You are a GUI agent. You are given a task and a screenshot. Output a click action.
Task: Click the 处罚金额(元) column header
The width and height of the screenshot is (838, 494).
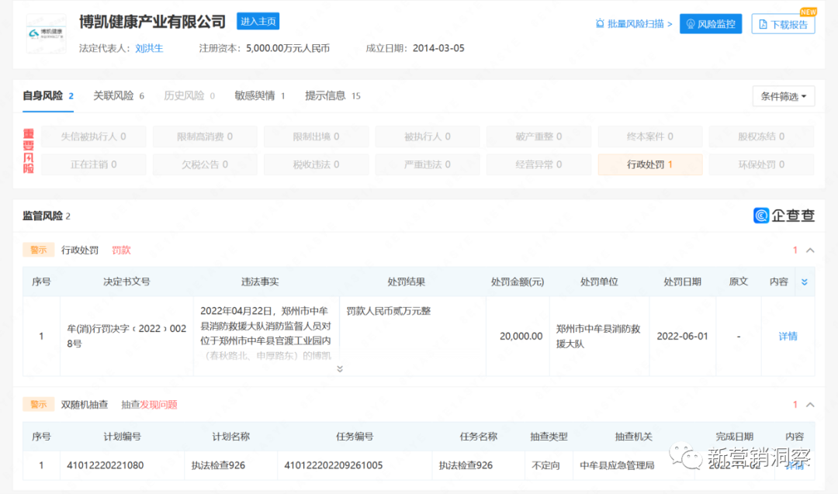pyautogui.click(x=518, y=282)
